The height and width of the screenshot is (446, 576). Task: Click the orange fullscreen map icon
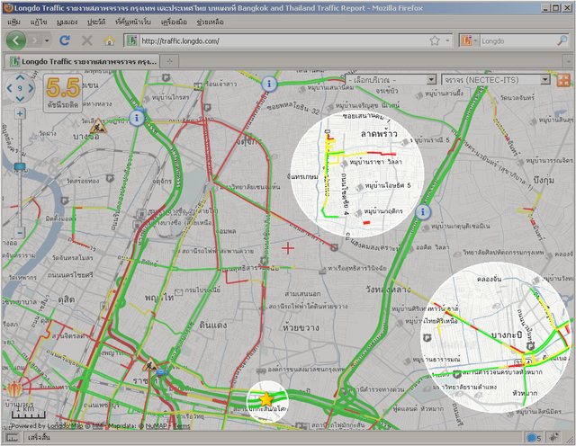(563, 80)
